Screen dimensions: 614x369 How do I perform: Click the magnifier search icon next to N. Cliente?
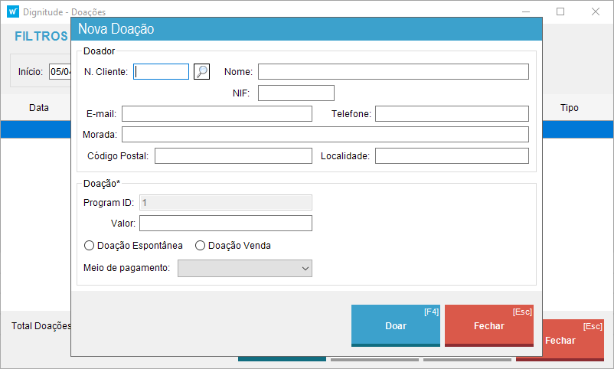(201, 71)
